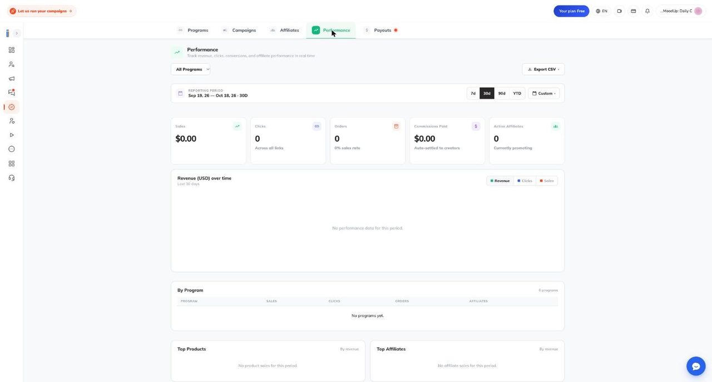
Task: Click the SALES column header
Action: 271,301
